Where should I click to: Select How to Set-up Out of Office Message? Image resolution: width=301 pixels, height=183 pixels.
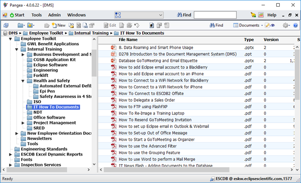tap(153, 133)
